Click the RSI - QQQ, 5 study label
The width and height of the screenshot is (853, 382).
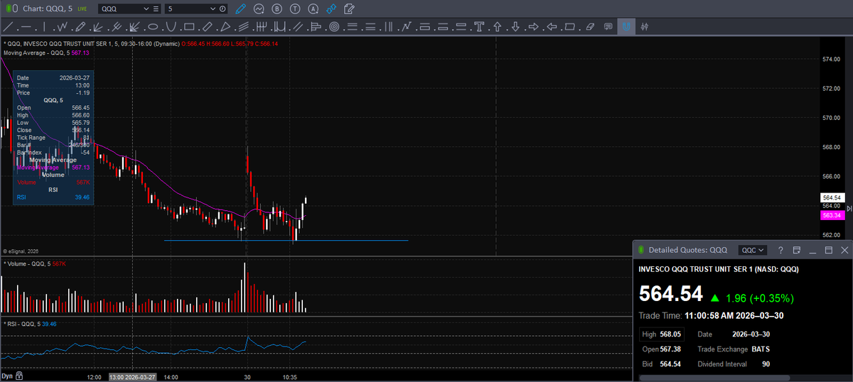(21, 324)
